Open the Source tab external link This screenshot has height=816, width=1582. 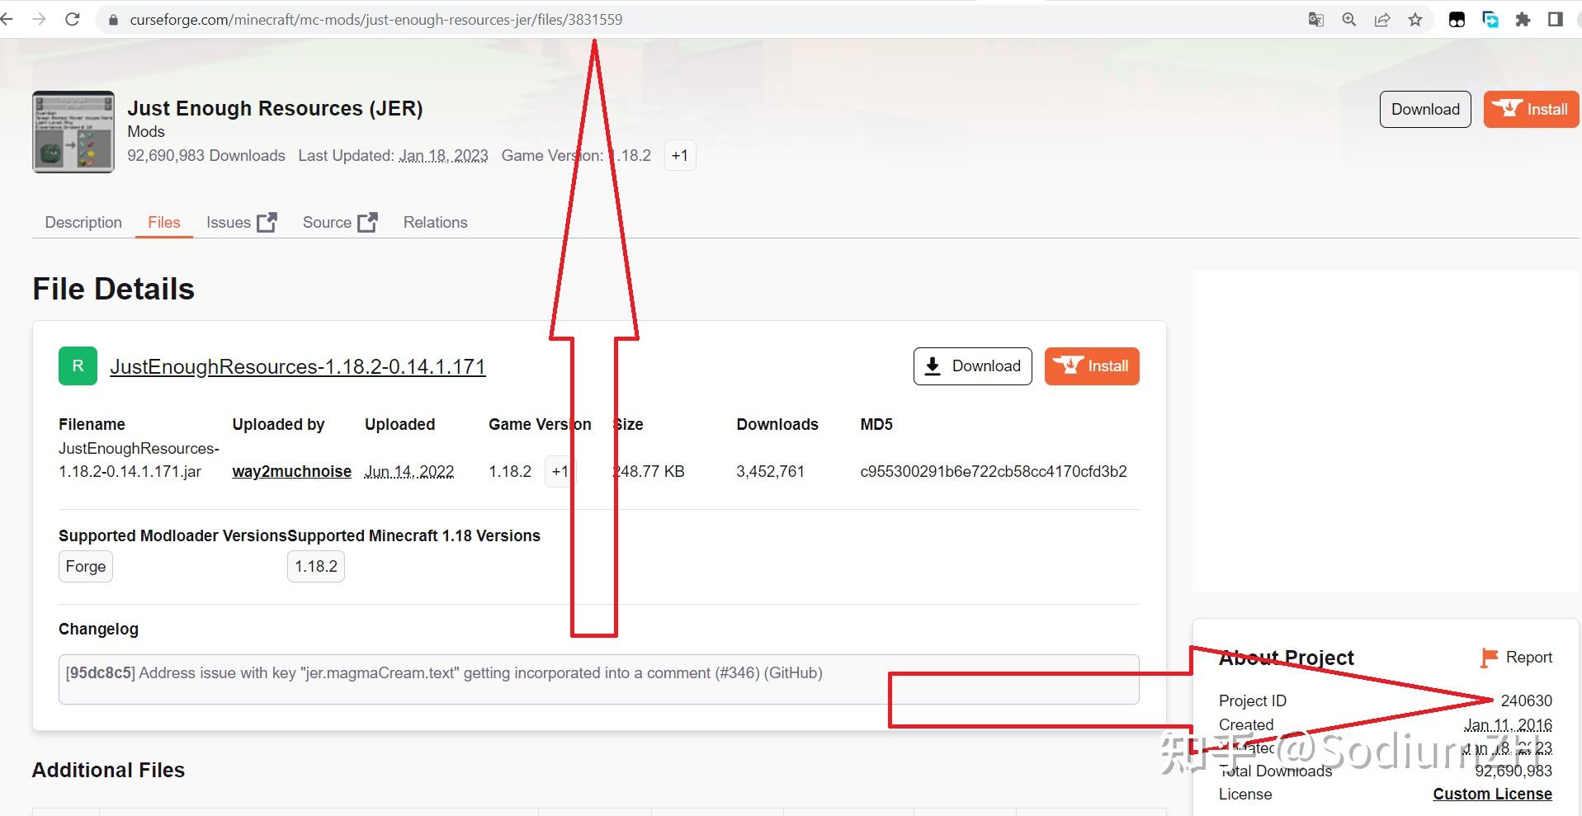coord(340,222)
